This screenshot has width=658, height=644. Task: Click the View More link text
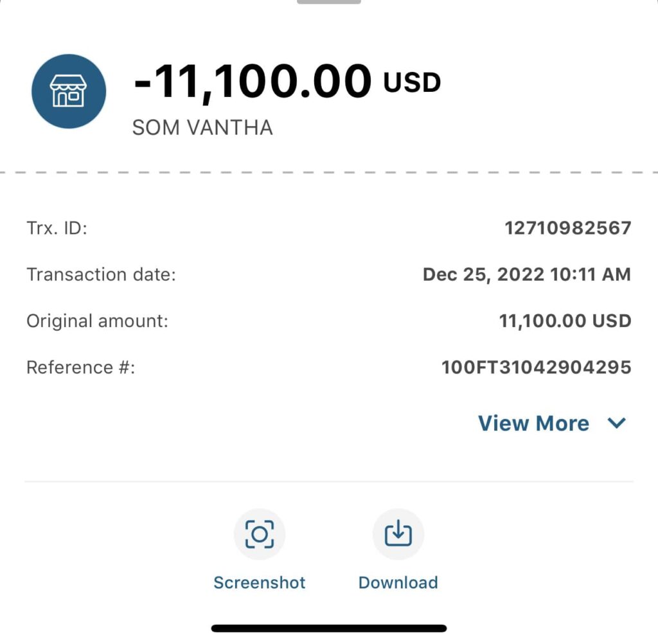(533, 423)
